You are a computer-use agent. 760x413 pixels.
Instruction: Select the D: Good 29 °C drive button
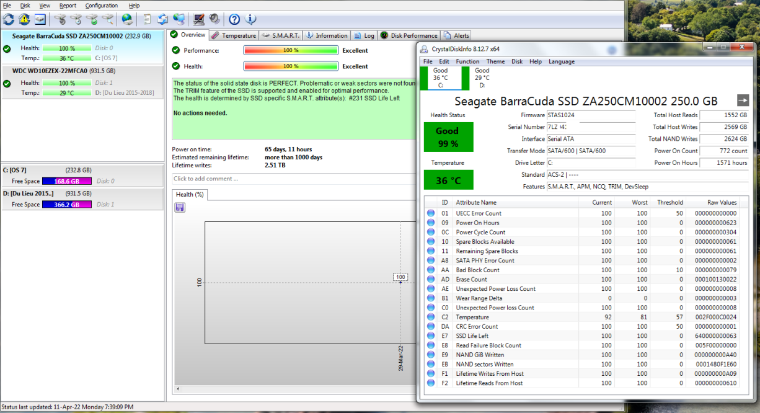pyautogui.click(x=482, y=78)
